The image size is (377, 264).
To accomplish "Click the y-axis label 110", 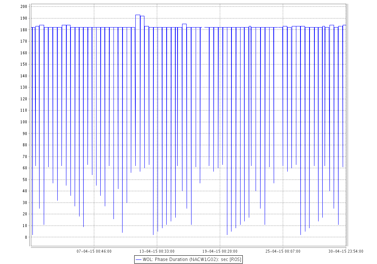I will (x=24, y=111).
